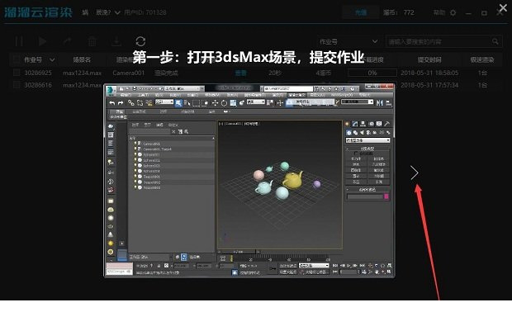Open the primitives type dropdown in command panel
This screenshot has width=512, height=312.
click(367, 140)
